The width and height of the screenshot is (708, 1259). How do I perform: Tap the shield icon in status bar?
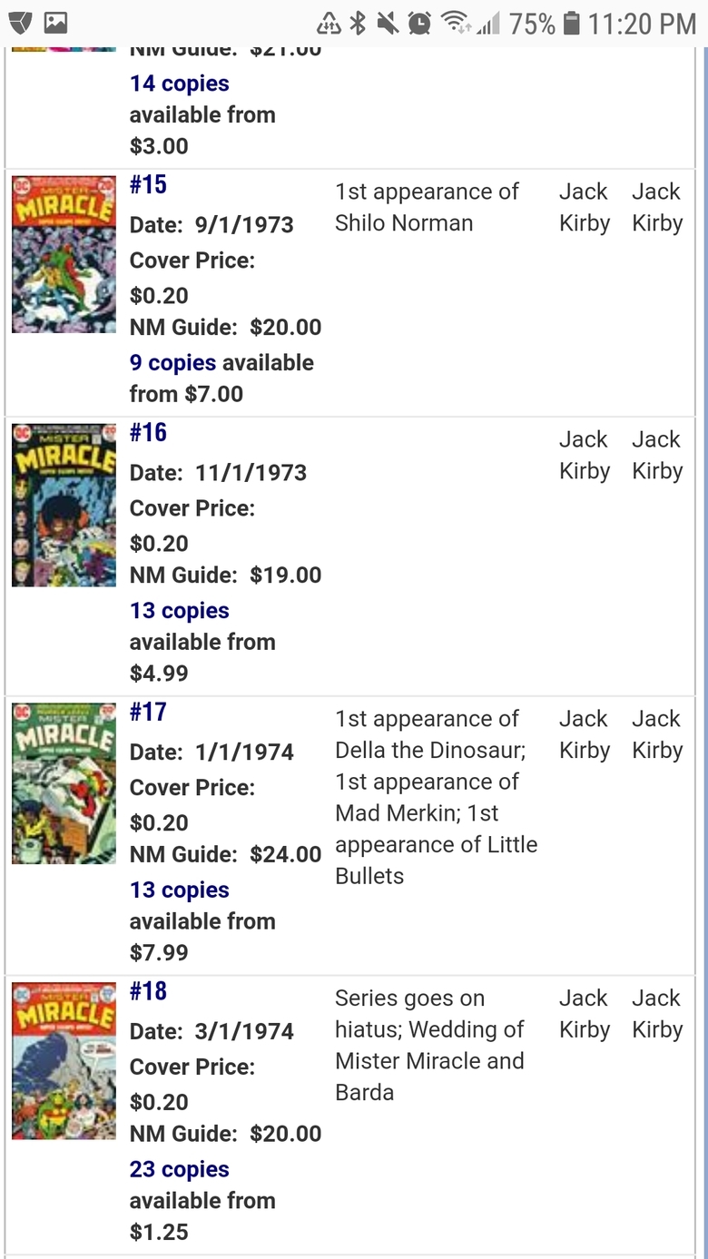pyautogui.click(x=20, y=24)
